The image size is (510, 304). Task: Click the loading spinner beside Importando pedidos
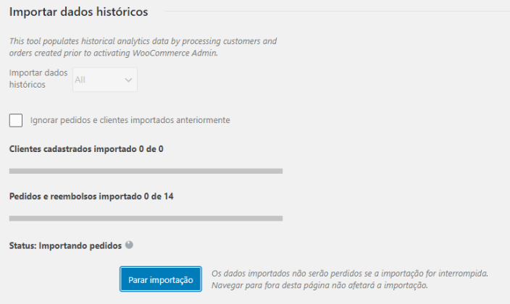point(129,245)
